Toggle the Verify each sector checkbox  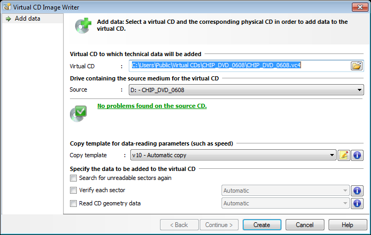tap(73, 190)
